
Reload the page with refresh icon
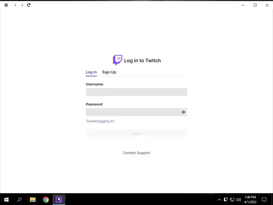coord(29,5)
